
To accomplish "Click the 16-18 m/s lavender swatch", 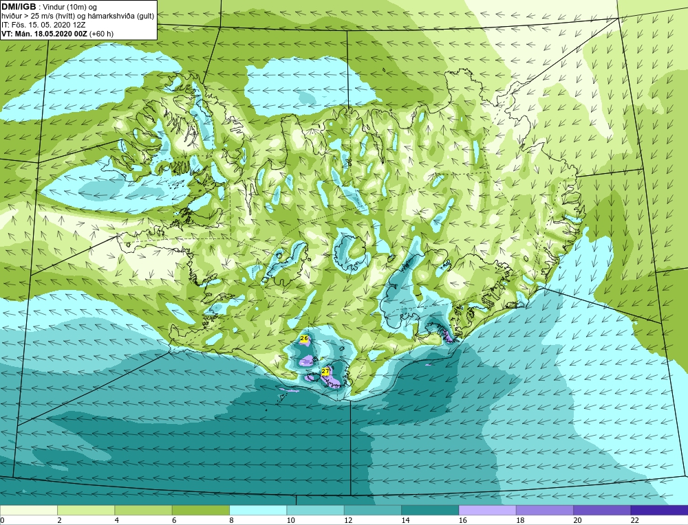I will click(488, 511).
